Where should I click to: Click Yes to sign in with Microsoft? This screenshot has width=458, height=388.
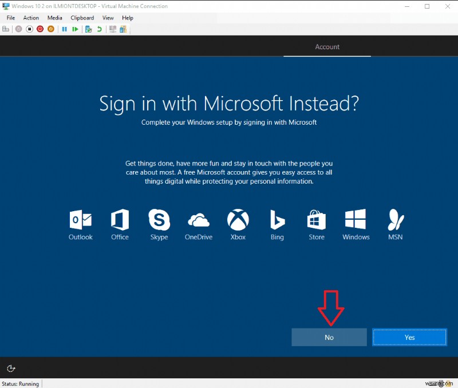pyautogui.click(x=409, y=337)
